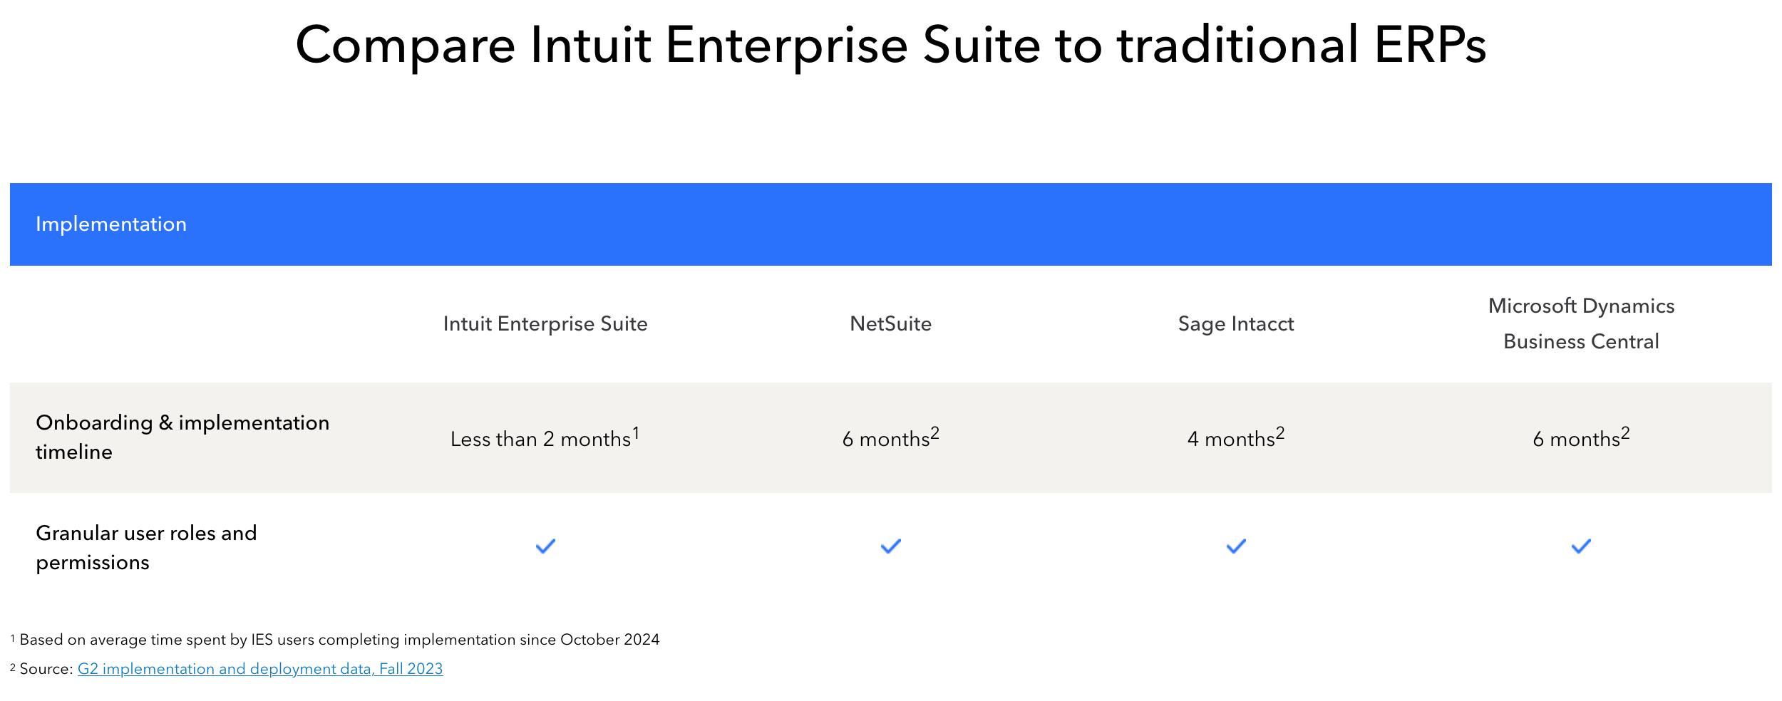Click the Onboarding & implementation timeline row label
The height and width of the screenshot is (701, 1782).
[x=182, y=437]
